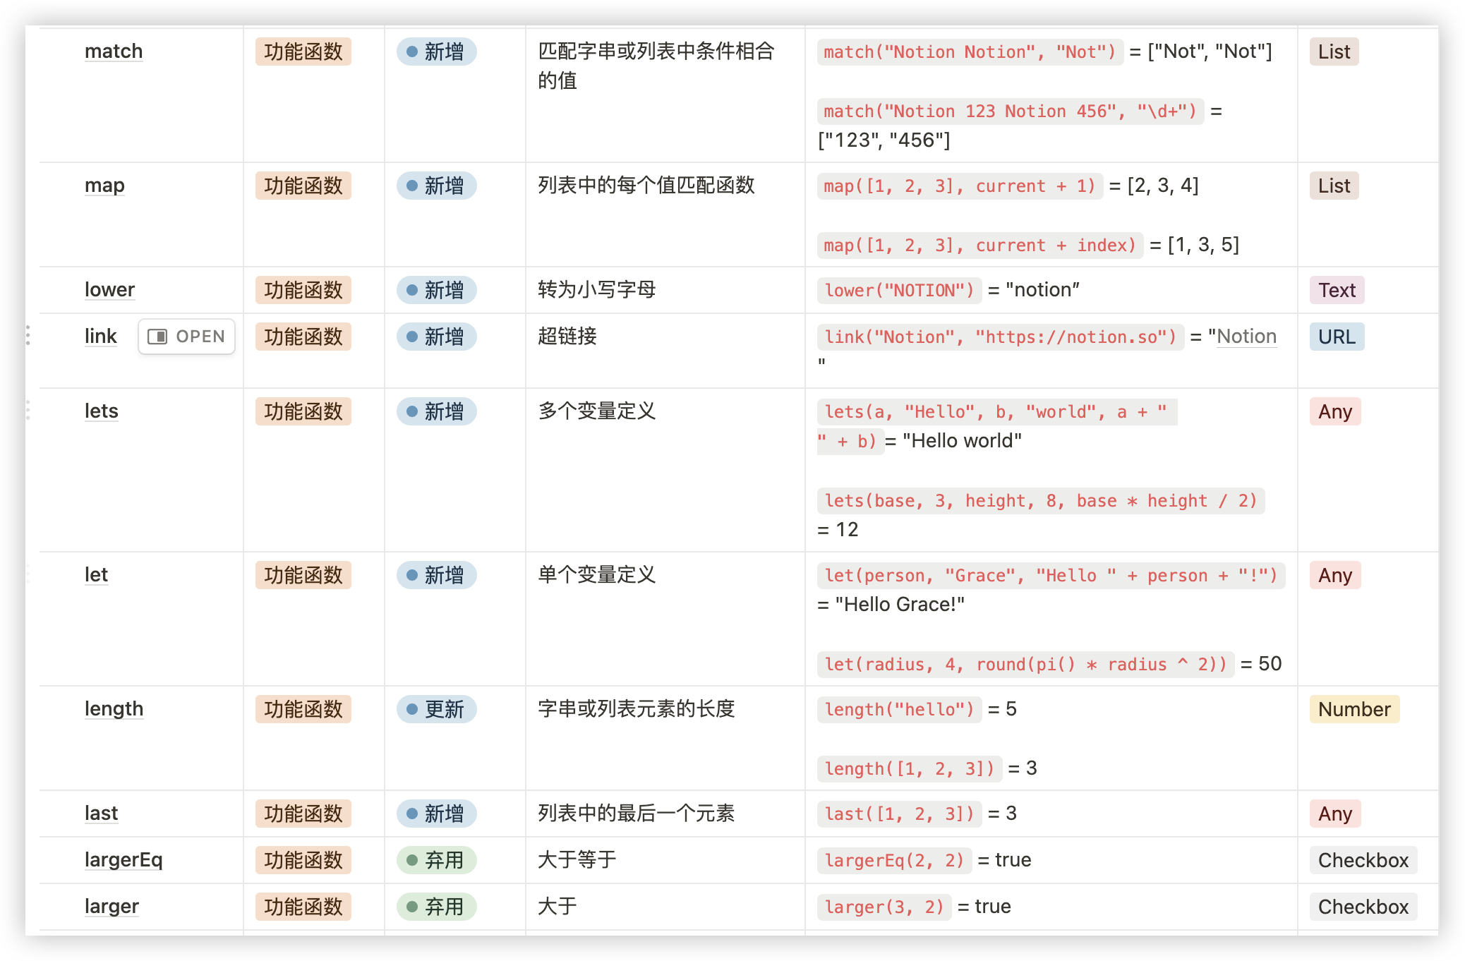Click the URL tag in the link row
Viewport: 1465px width, 961px height.
click(x=1336, y=337)
